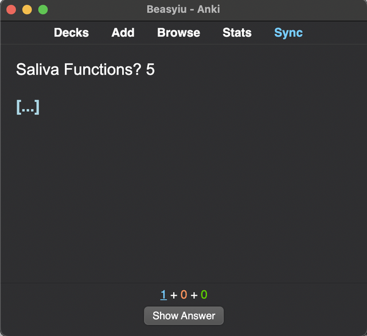Viewport: 367px width, 336px height.
Task: Open the Decks overview
Action: 71,33
